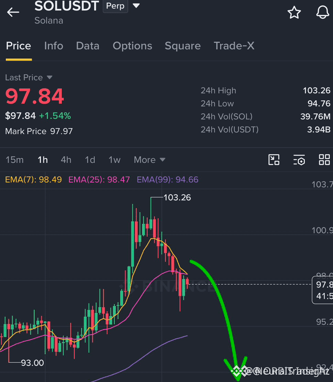Open the chart fullscreen layout icon
The image size is (333, 382).
tap(274, 160)
